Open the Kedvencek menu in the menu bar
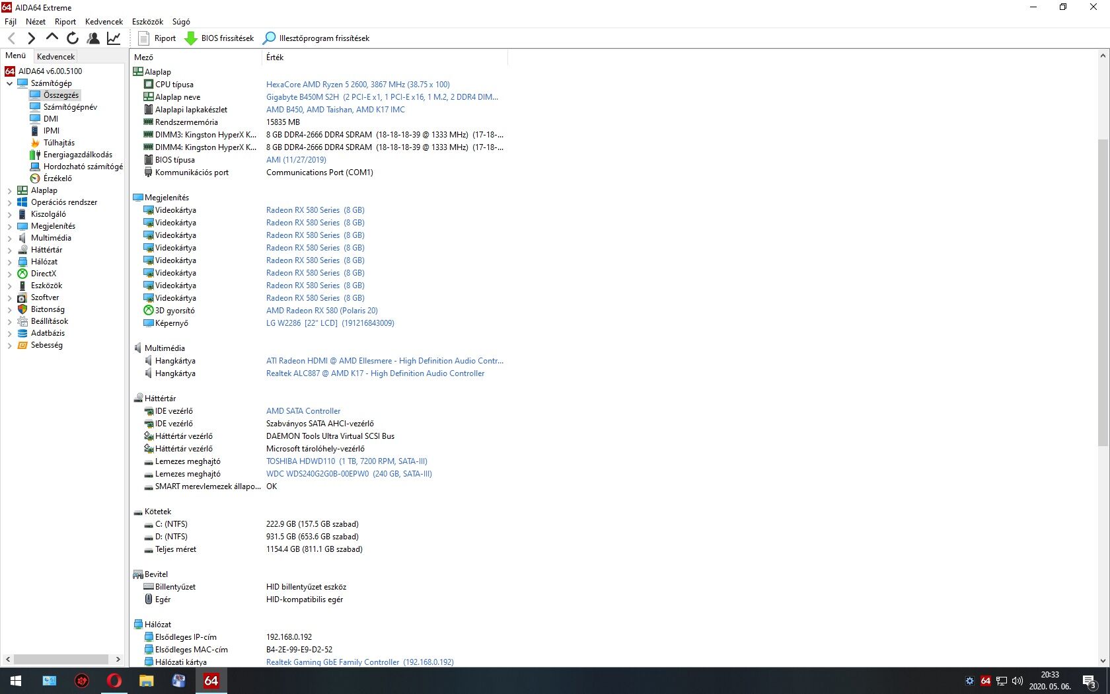Image resolution: width=1110 pixels, height=694 pixels. point(104,22)
